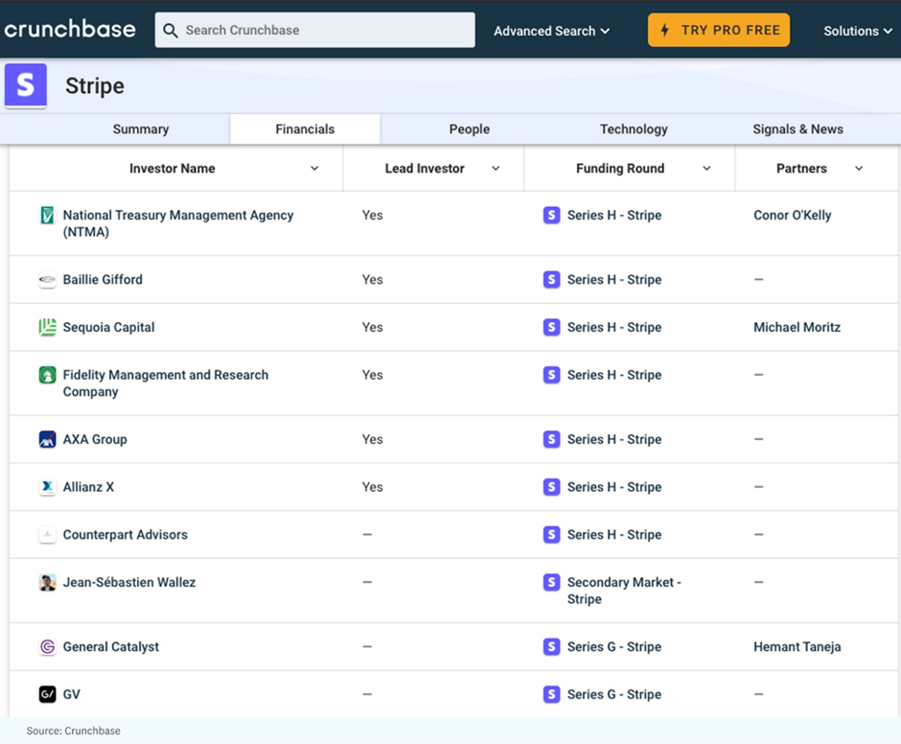Click partner Conor O'Kelly
Image resolution: width=901 pixels, height=744 pixels.
click(793, 215)
